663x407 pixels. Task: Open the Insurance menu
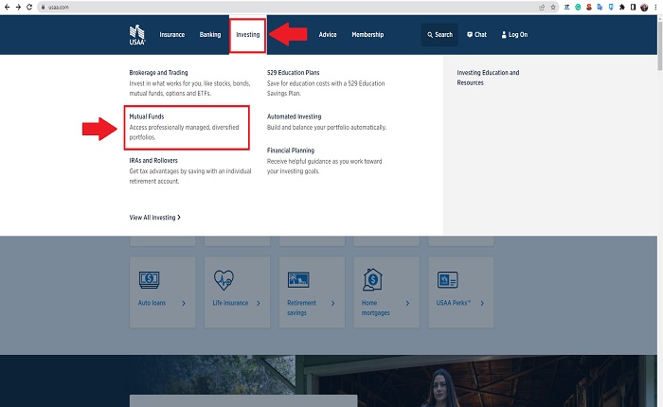point(172,35)
